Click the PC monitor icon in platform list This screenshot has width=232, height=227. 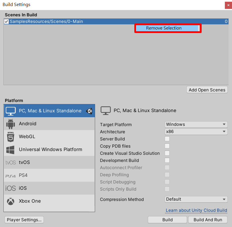(x=11, y=111)
